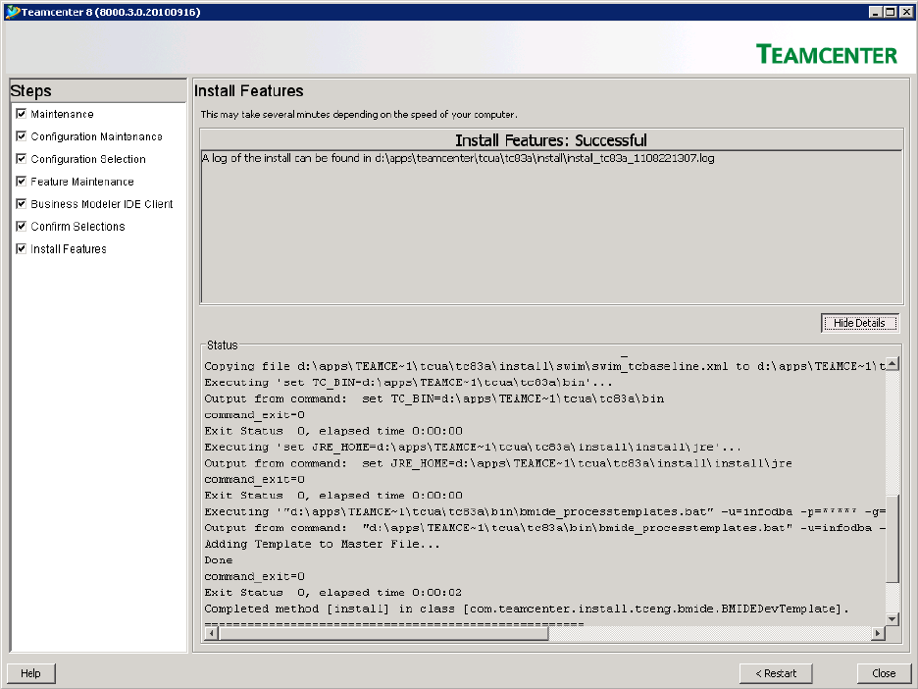Click the 'This may take several minutes' note
Viewport: 918px width, 689px height.
click(x=359, y=114)
